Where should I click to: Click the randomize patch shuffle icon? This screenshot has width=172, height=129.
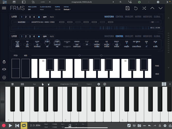[x=144, y=8]
